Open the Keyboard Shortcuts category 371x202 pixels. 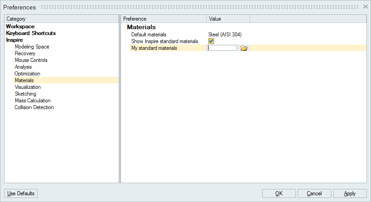click(x=31, y=33)
